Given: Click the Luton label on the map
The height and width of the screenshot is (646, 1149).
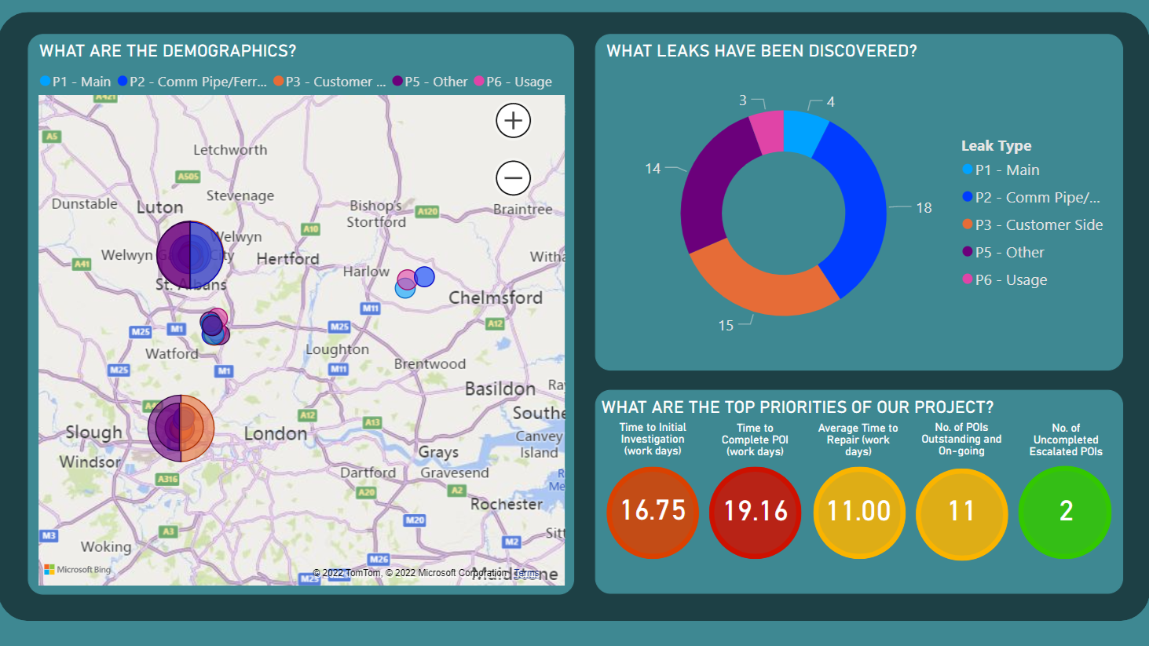Looking at the screenshot, I should point(159,207).
